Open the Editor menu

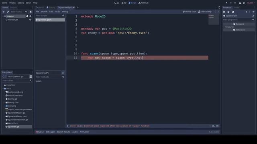pos(29,3)
